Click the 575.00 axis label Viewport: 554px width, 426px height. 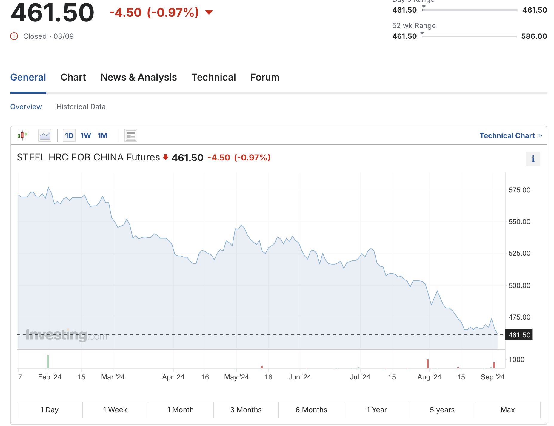[x=519, y=190]
